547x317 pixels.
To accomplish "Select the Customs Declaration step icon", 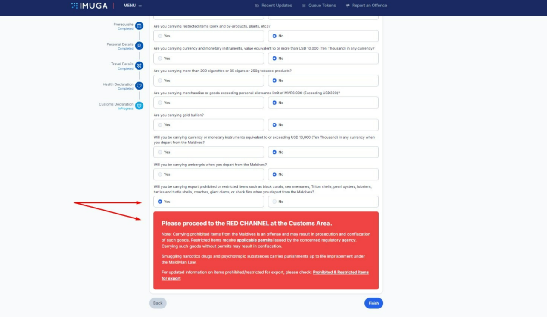I will point(139,106).
